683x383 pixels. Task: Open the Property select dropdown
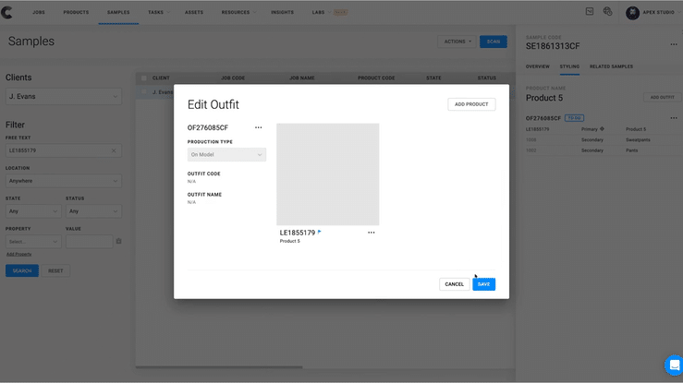tap(33, 242)
